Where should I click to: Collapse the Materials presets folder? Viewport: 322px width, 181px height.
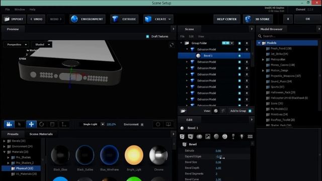coord(4,152)
